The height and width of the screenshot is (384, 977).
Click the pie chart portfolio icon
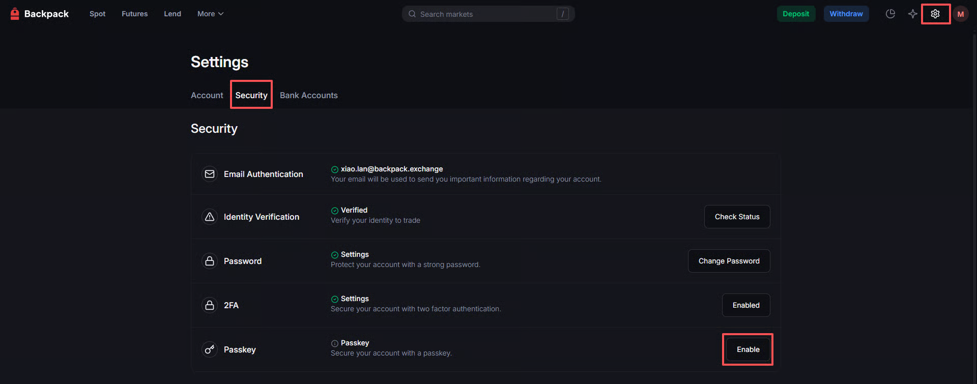[x=890, y=14]
